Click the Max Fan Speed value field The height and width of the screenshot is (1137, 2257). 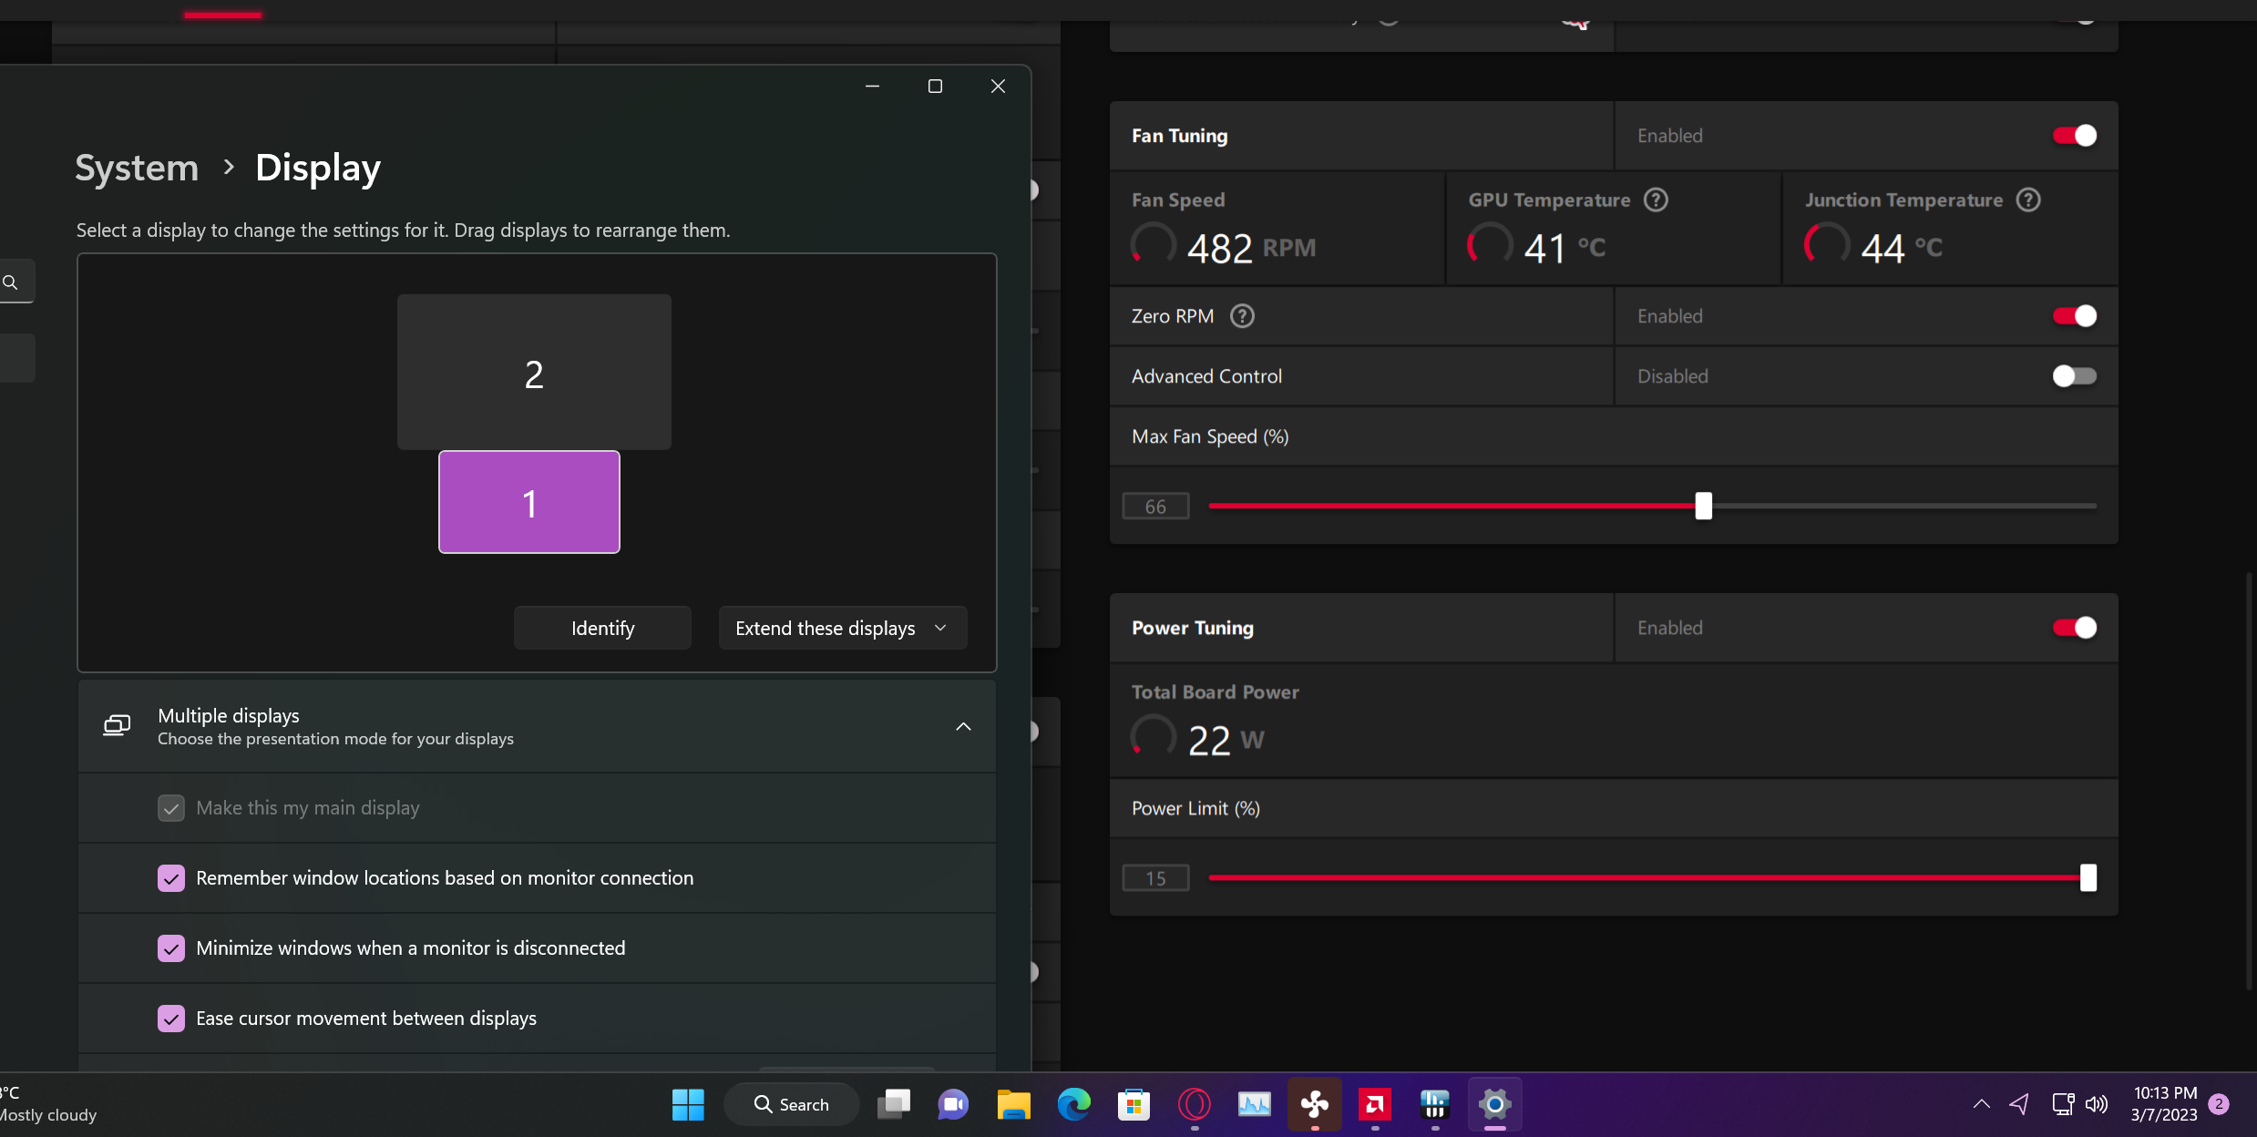tap(1155, 507)
